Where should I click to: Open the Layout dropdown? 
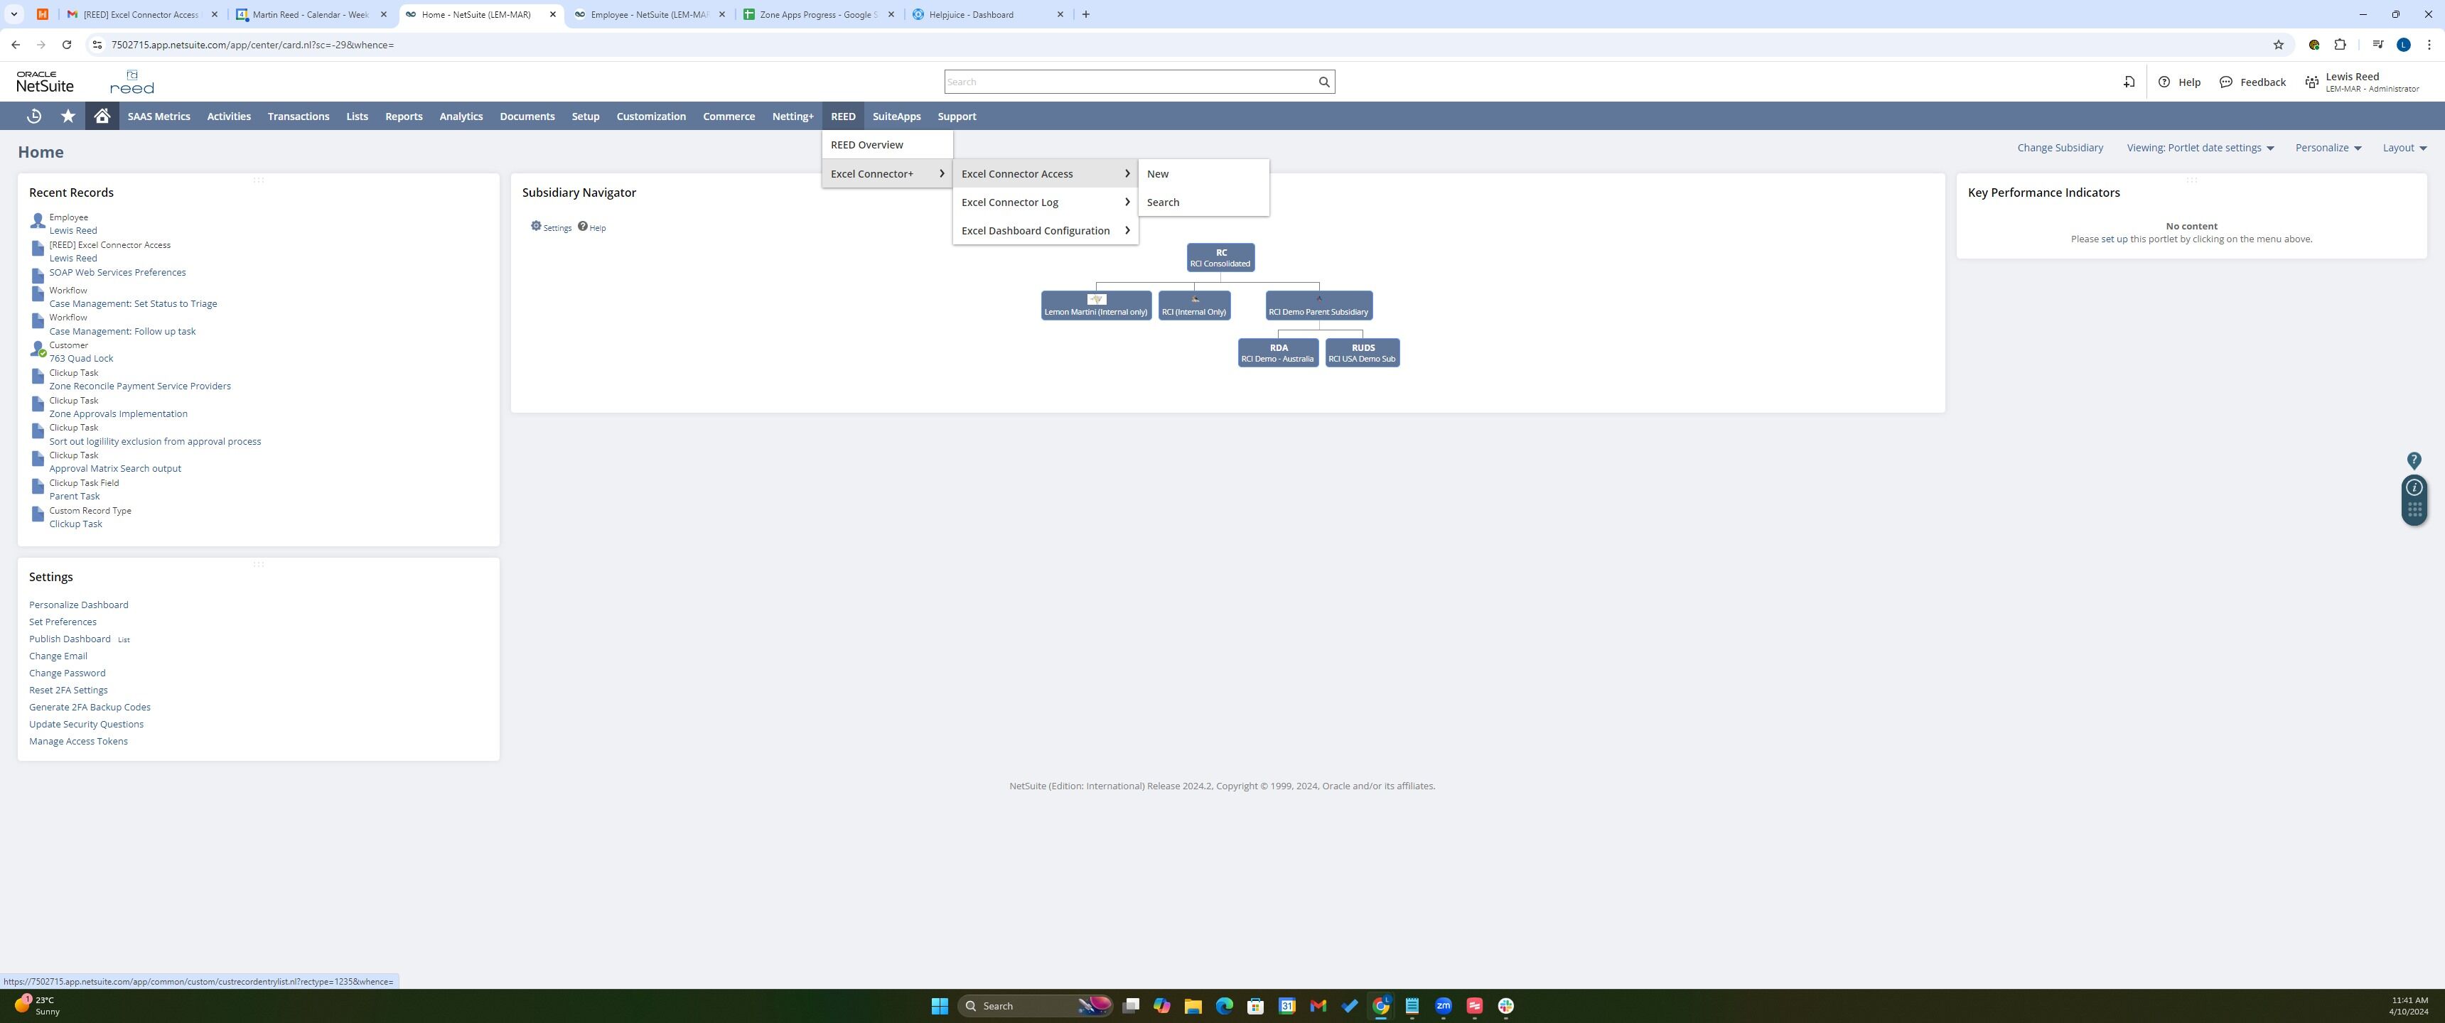point(2403,148)
